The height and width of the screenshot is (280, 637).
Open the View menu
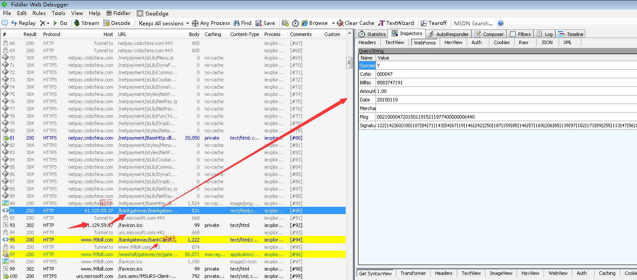click(x=77, y=13)
